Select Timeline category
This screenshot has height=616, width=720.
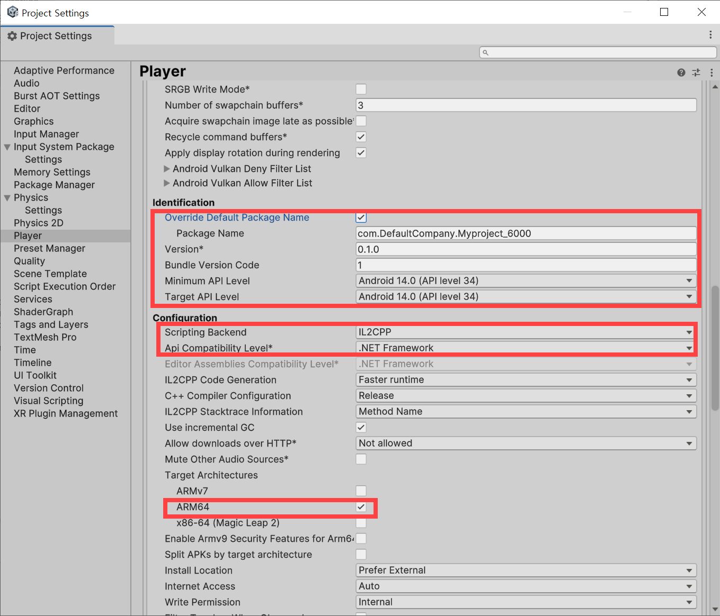(x=33, y=363)
